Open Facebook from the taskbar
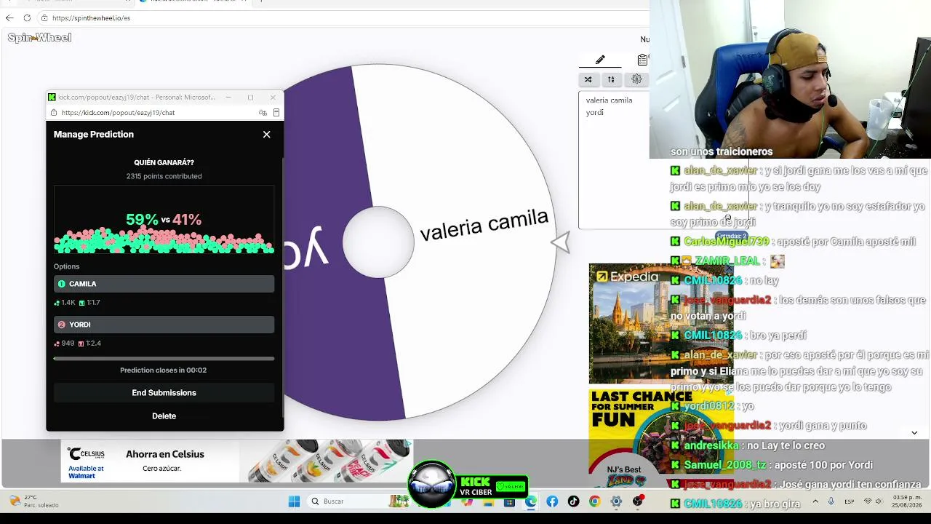Viewport: 931px width, 524px height. click(552, 501)
